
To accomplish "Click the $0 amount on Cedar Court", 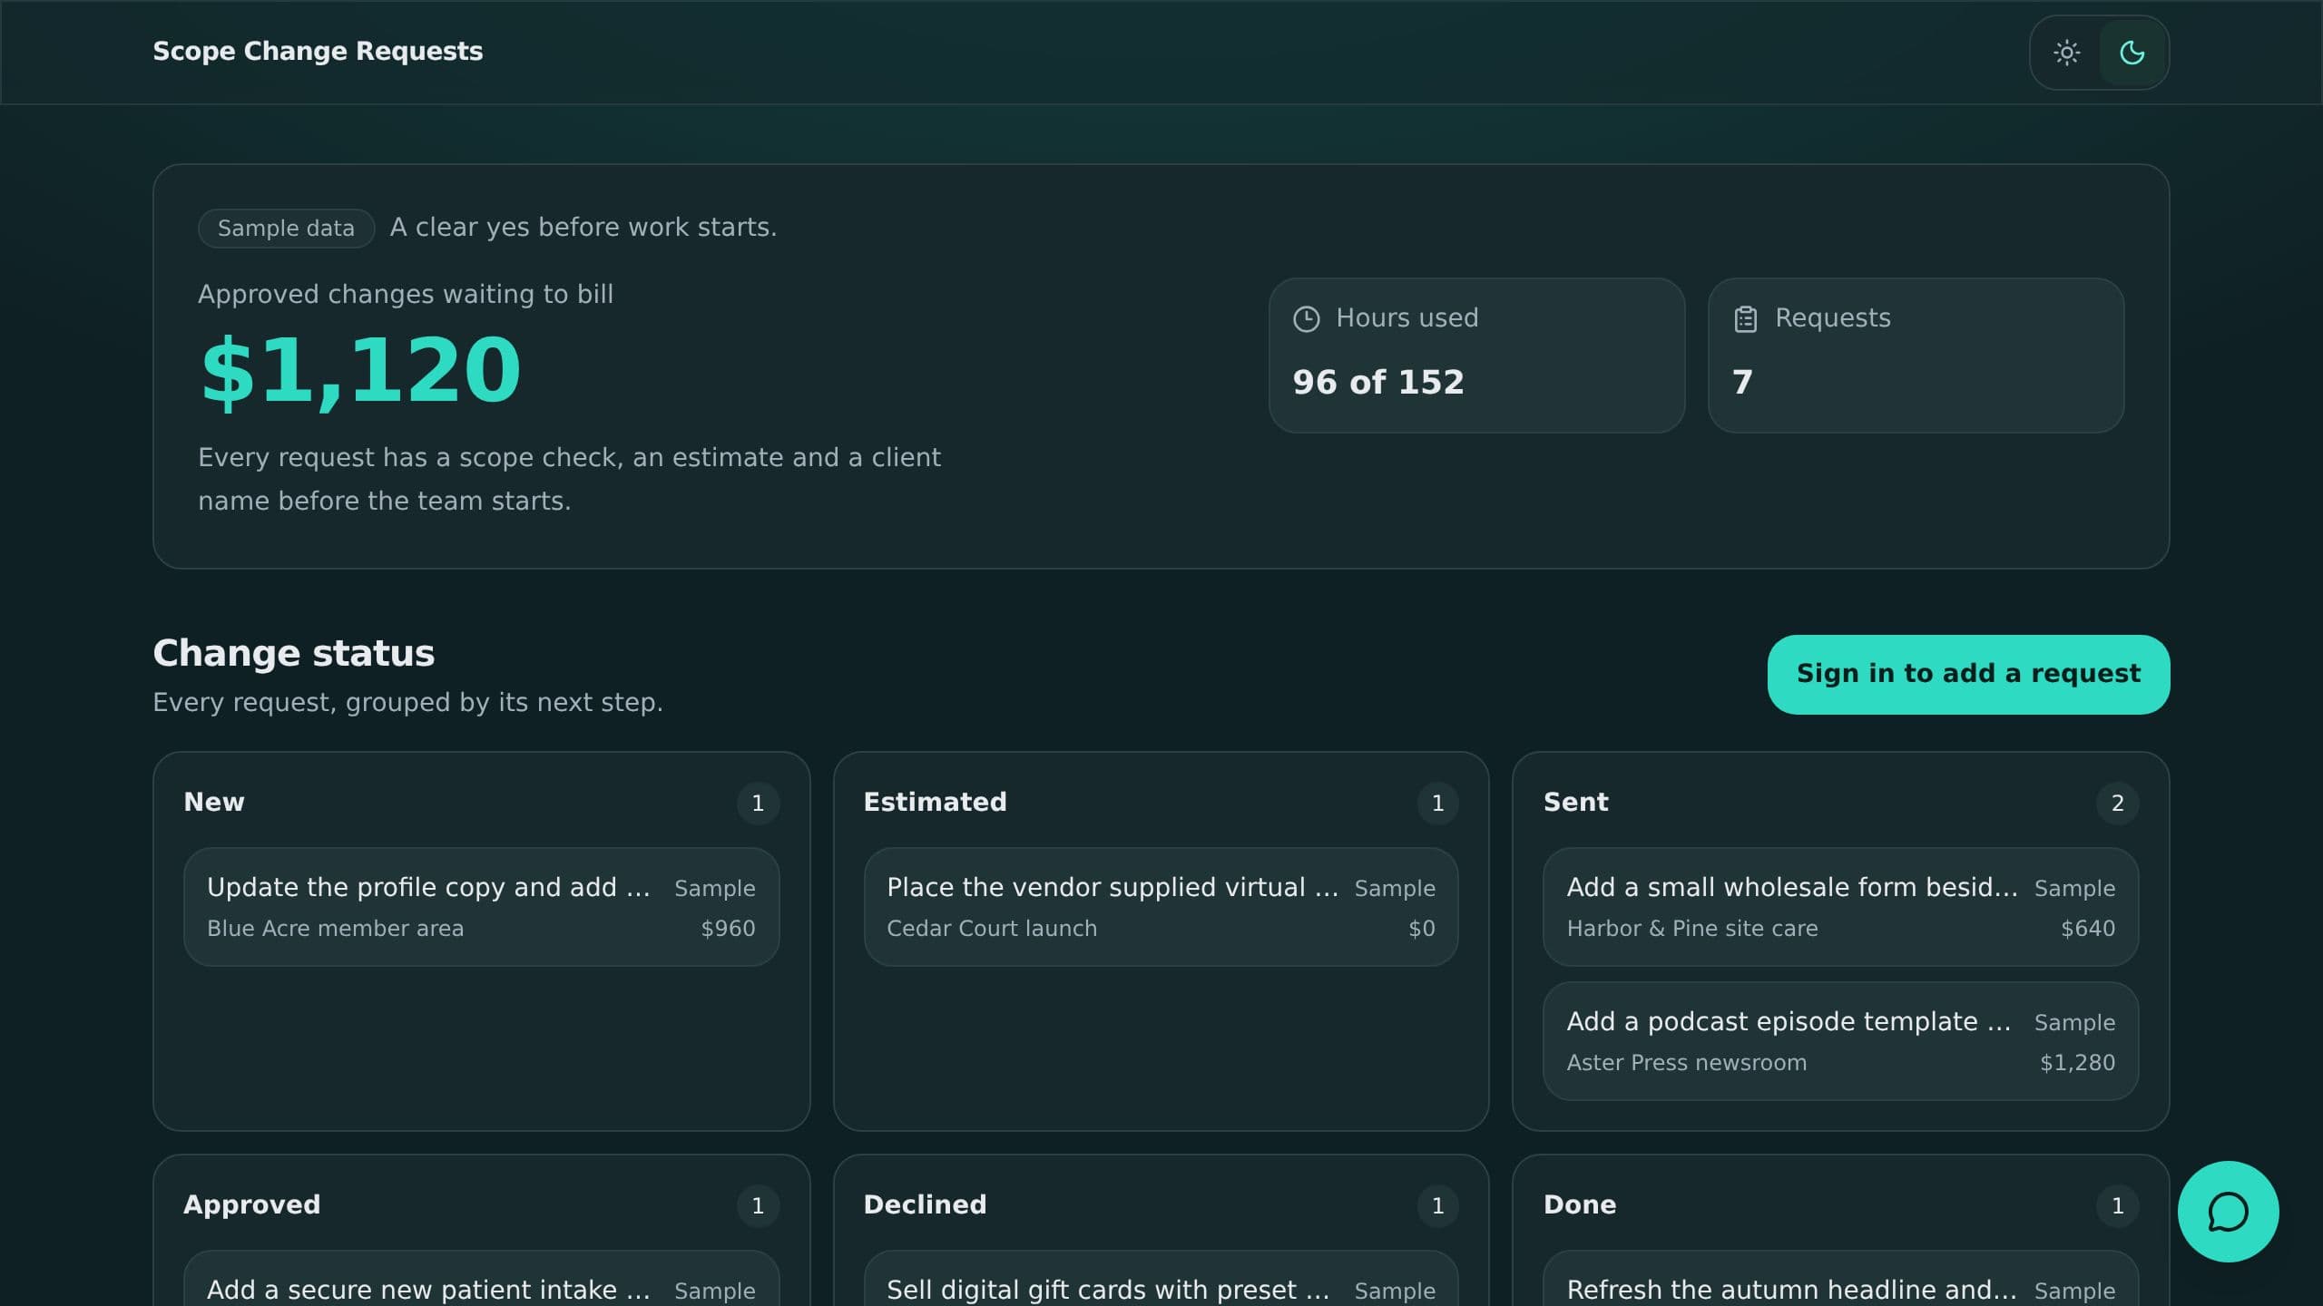I will [1421, 929].
